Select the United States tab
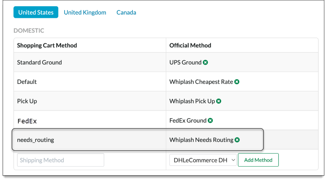The height and width of the screenshot is (181, 327). (x=36, y=12)
